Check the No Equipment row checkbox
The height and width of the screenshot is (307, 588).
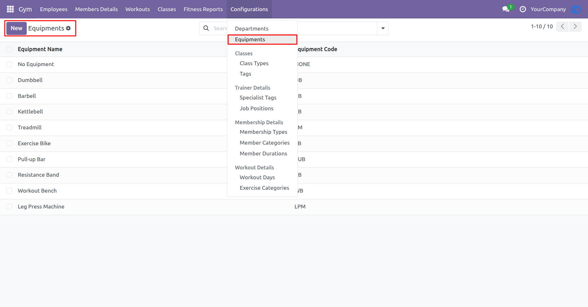click(9, 64)
